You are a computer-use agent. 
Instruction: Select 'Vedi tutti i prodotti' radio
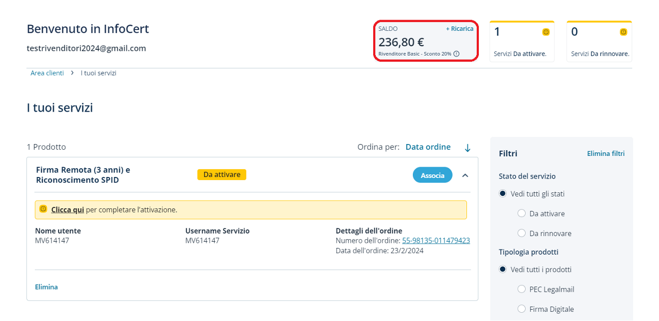click(502, 270)
